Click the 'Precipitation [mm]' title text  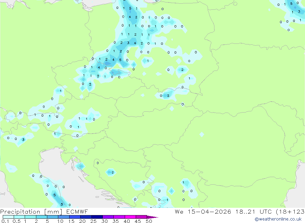[x=31, y=211]
